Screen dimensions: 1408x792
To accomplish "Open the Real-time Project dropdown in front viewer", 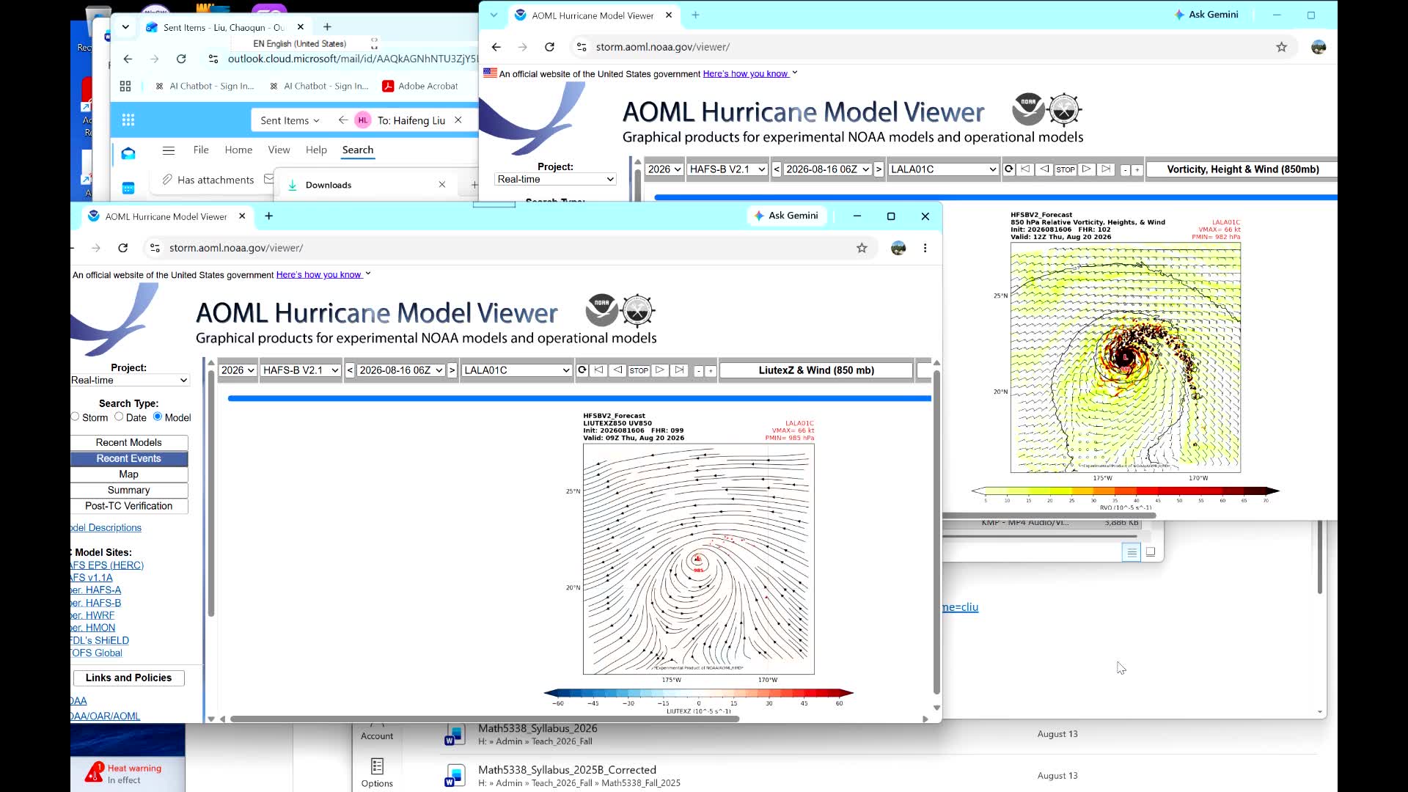I will point(129,380).
